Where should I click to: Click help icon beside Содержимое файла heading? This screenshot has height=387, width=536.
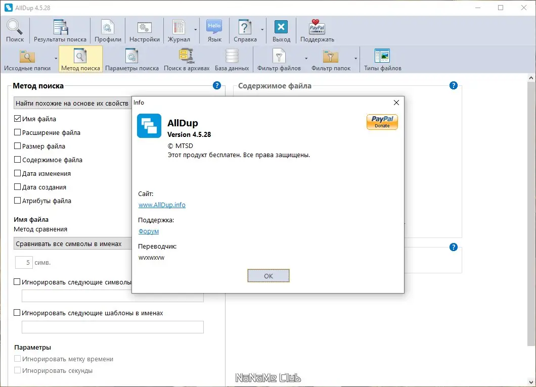(x=453, y=85)
